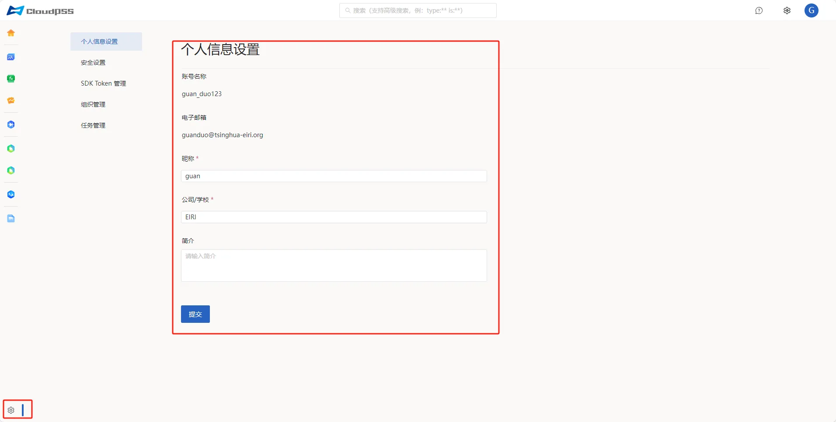Click the CloudPSS logo

(40, 10)
